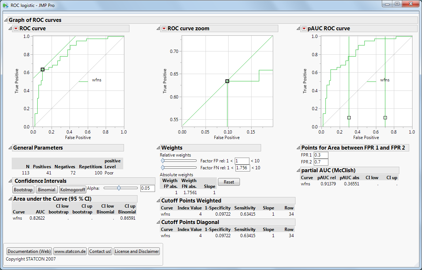Open the red triangle menu for pAUC ROC curve
Screen dimensions: 422x270
304,28
